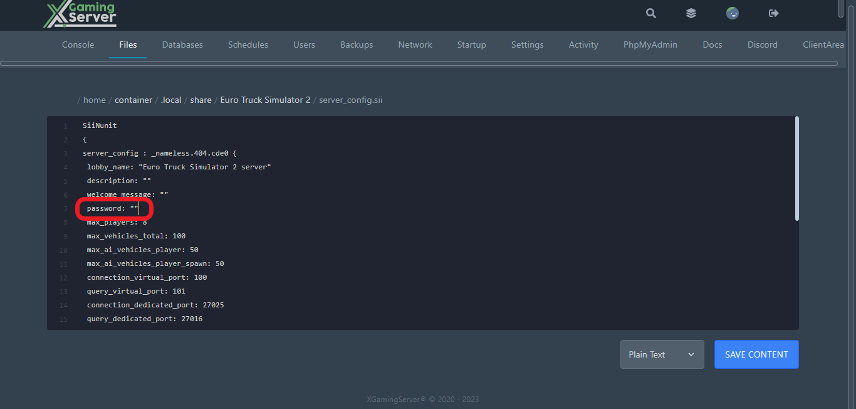Open the Backups tab
Viewport: 856px width, 409px height.
coord(357,45)
